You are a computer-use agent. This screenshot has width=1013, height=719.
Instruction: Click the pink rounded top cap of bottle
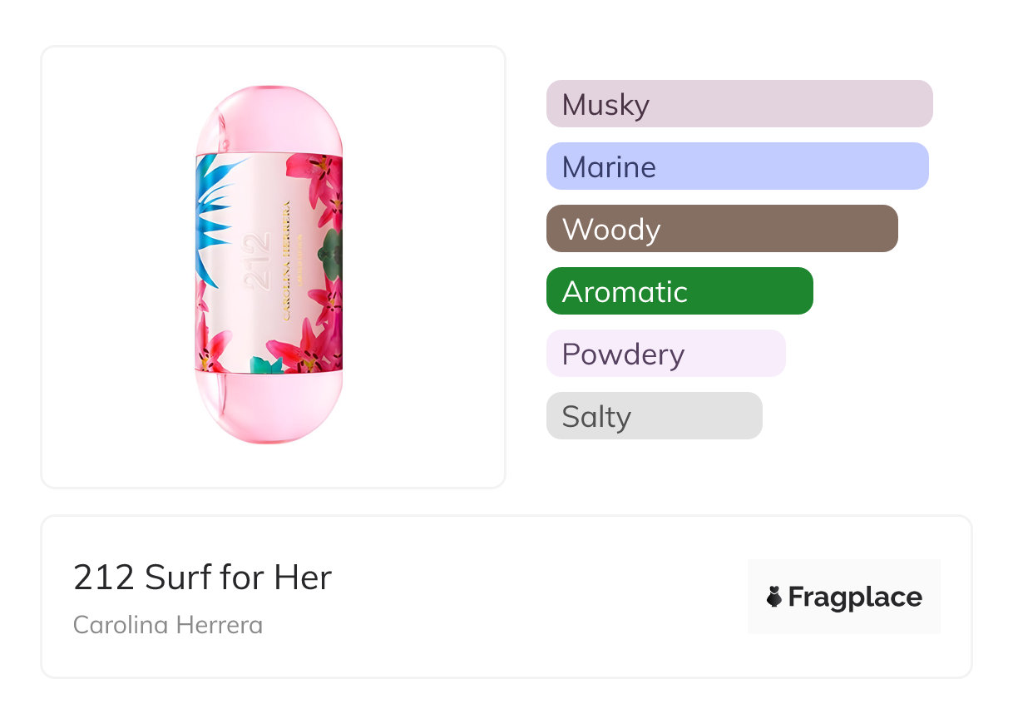pyautogui.click(x=269, y=119)
